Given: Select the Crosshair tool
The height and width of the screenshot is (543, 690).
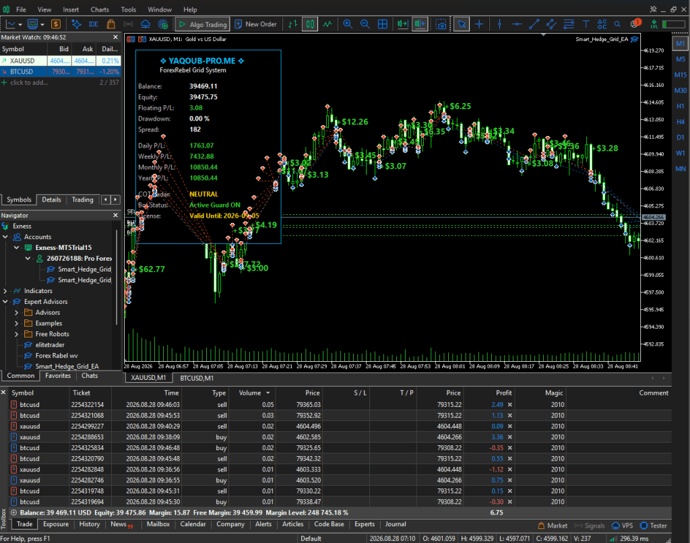Looking at the screenshot, I should (479, 24).
